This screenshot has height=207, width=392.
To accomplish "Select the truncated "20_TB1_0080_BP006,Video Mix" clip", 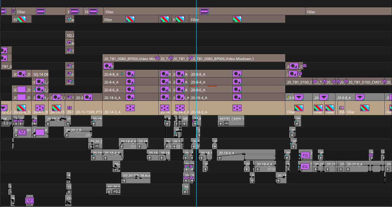I will pos(131,58).
